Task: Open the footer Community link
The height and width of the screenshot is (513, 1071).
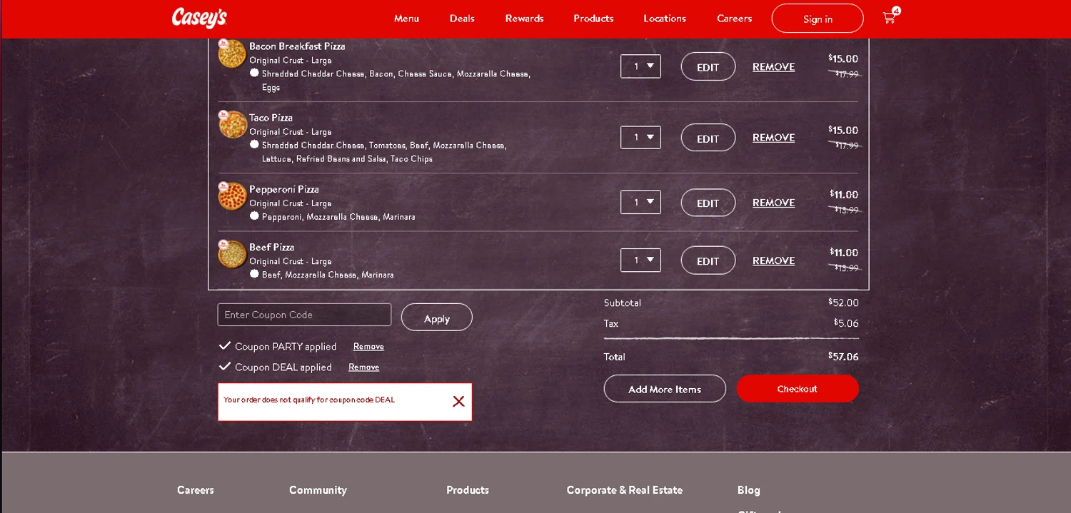Action: click(x=318, y=490)
